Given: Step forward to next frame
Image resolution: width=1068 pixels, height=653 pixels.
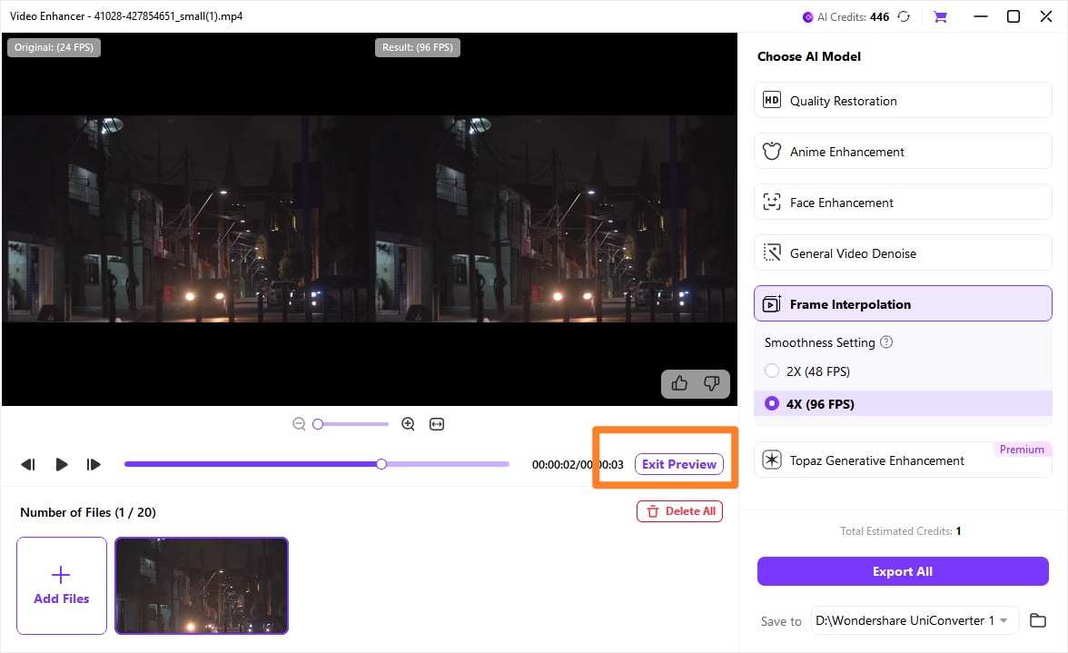Looking at the screenshot, I should (x=94, y=464).
